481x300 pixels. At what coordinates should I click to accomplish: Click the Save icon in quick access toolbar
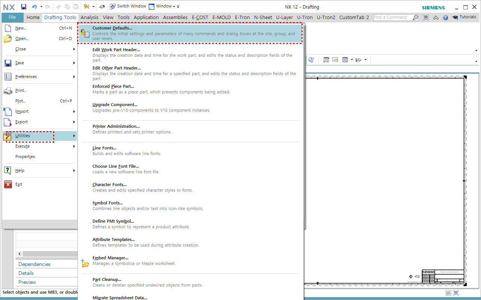tap(24, 7)
